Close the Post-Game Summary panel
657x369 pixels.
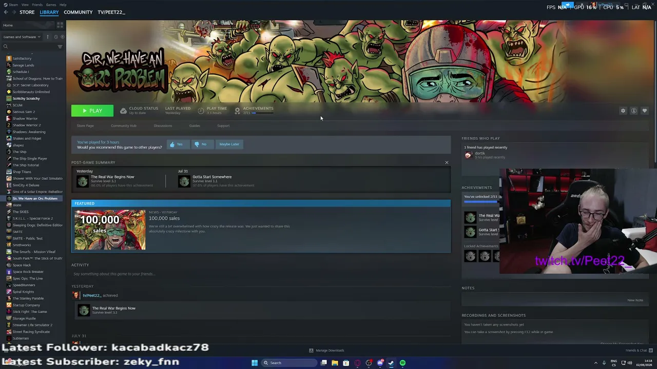tap(447, 162)
